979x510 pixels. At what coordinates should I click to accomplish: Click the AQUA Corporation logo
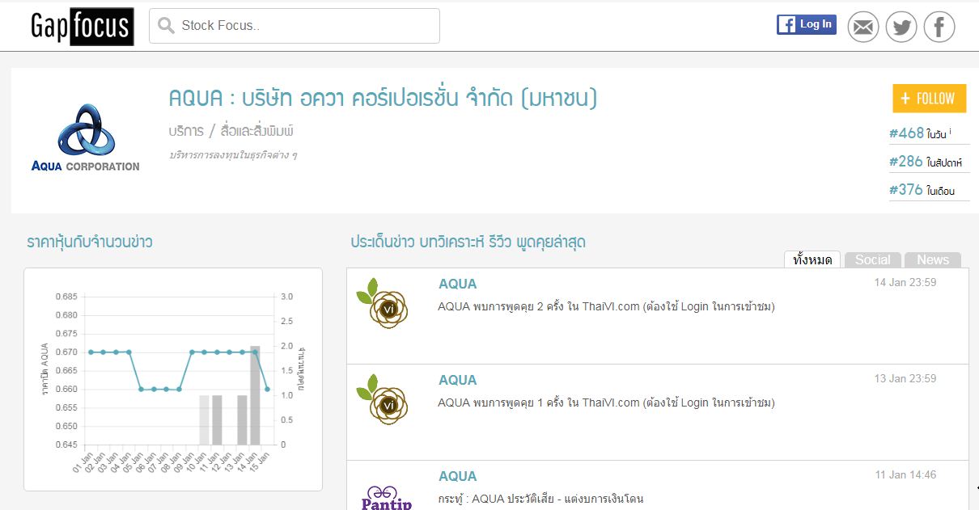point(85,138)
